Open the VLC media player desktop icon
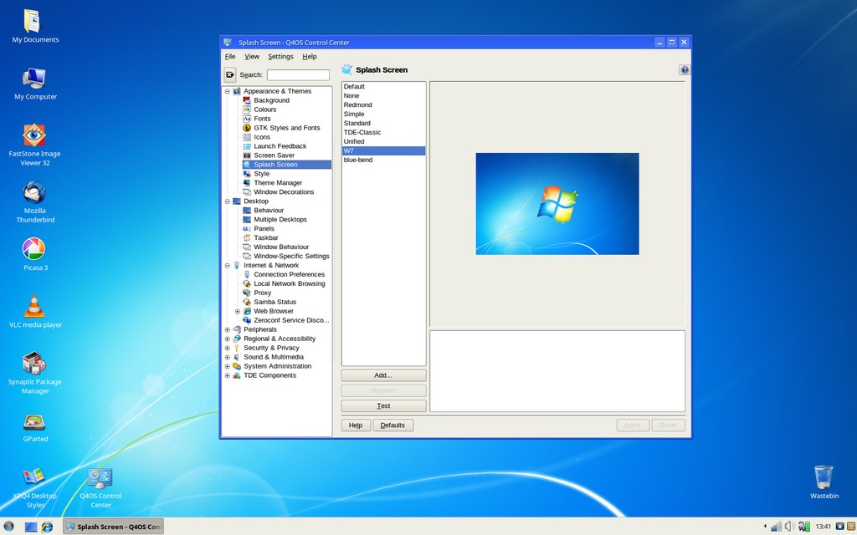This screenshot has height=535, width=857. click(x=34, y=307)
